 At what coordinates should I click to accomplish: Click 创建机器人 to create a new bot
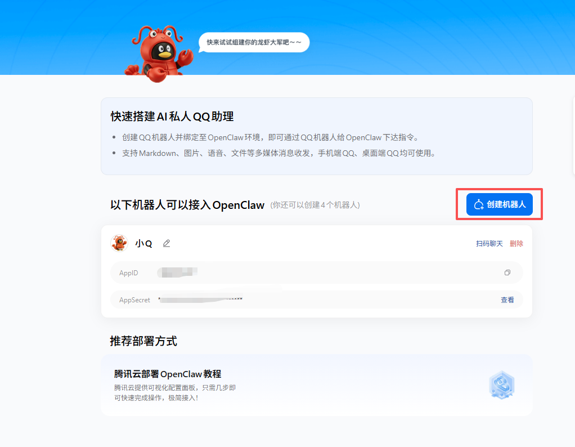tap(499, 204)
